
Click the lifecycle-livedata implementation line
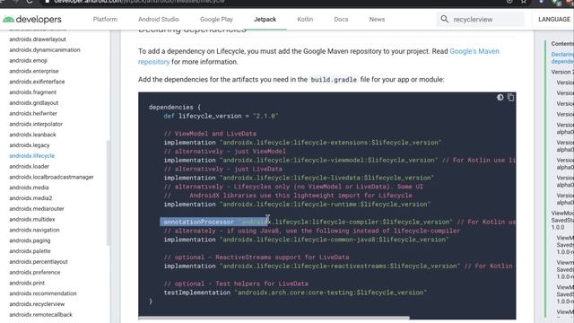[299, 178]
